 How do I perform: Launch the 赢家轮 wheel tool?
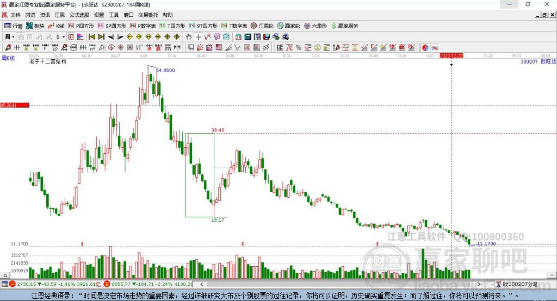click(289, 26)
